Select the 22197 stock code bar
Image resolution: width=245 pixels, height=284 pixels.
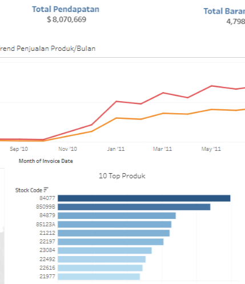[x=111, y=242]
